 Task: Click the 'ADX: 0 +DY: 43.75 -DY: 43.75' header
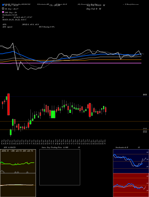click(x=17, y=151)
